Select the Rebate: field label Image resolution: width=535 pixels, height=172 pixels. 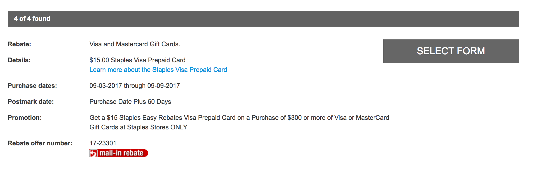pos(19,44)
